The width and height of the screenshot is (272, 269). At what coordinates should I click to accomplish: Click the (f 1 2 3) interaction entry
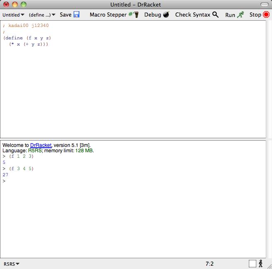point(21,156)
